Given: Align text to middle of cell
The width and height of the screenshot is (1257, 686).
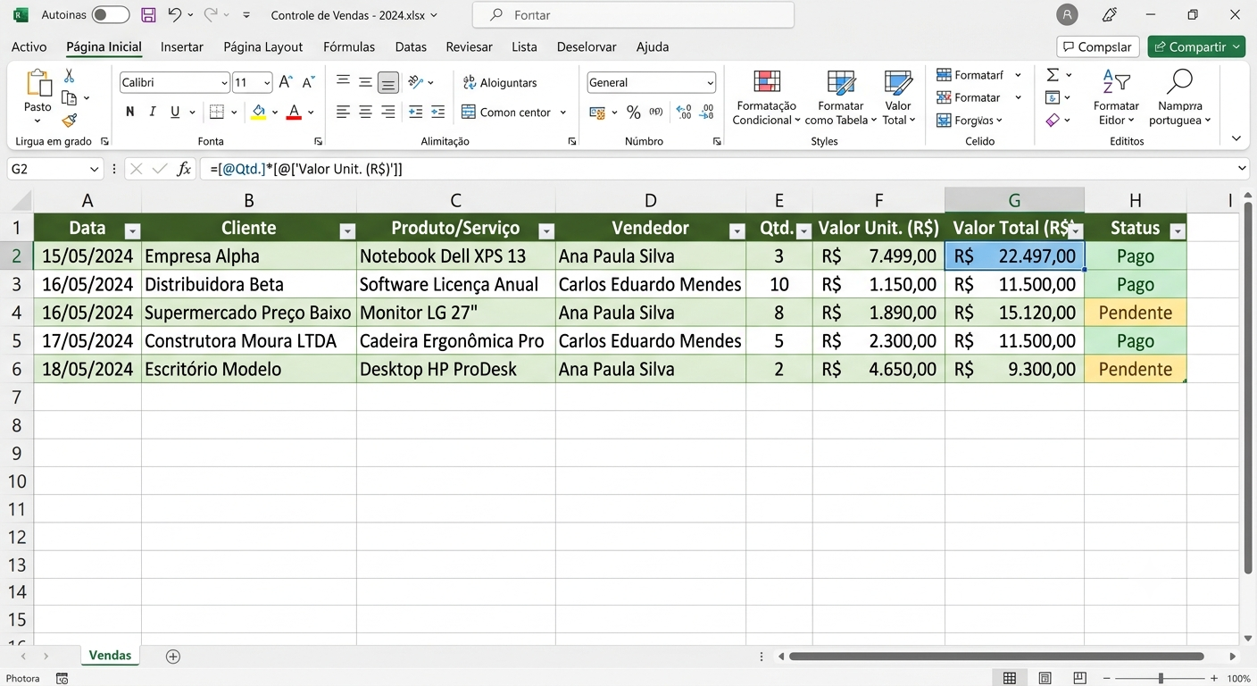Looking at the screenshot, I should [x=365, y=82].
